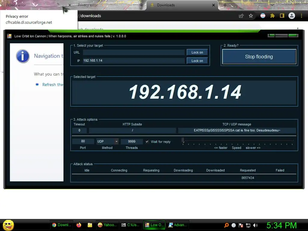Open the Chrome three-dot menu
The width and height of the screenshot is (308, 231).
[301, 16]
